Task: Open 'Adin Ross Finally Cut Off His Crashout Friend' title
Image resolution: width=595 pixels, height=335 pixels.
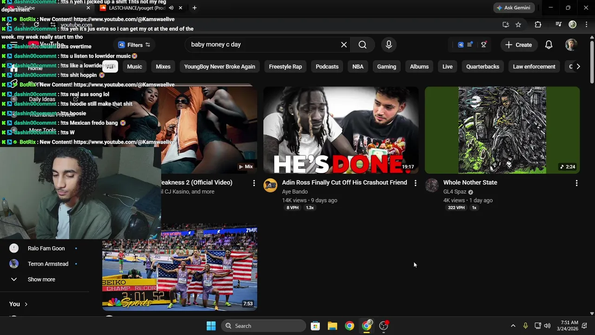Action: pos(344,182)
